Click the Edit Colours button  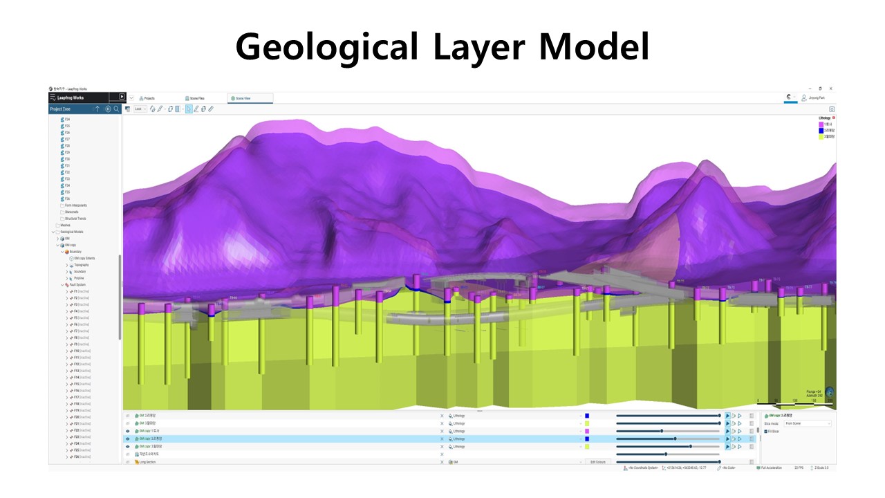click(598, 461)
